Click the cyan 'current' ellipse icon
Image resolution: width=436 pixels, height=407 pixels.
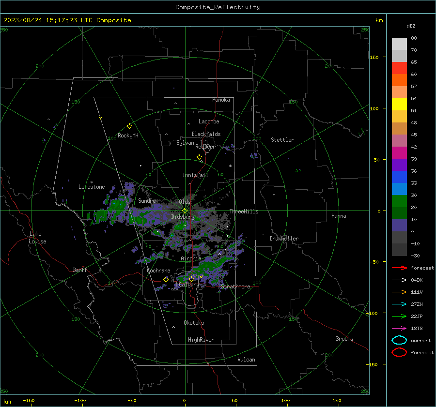coord(399,340)
